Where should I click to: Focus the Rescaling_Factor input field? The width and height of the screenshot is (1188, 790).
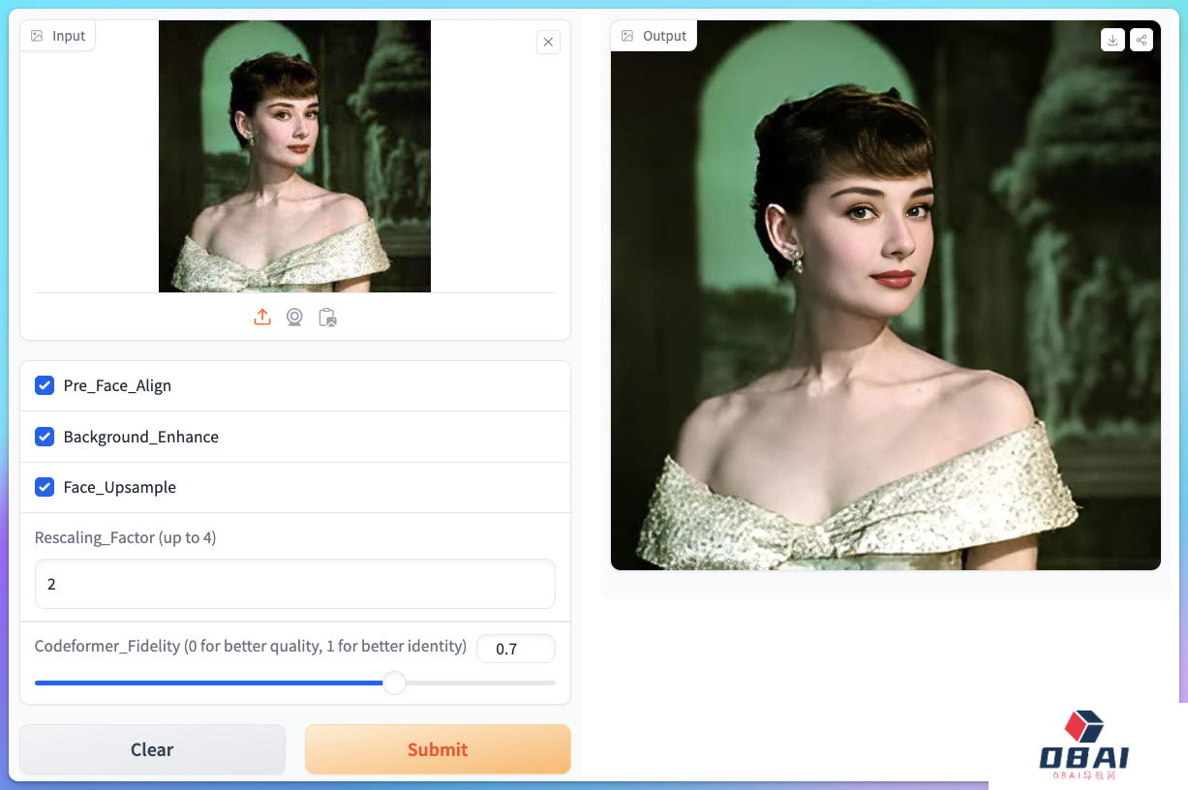[x=294, y=584]
